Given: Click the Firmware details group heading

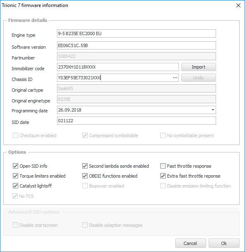Looking at the screenshot, I should [x=28, y=20].
